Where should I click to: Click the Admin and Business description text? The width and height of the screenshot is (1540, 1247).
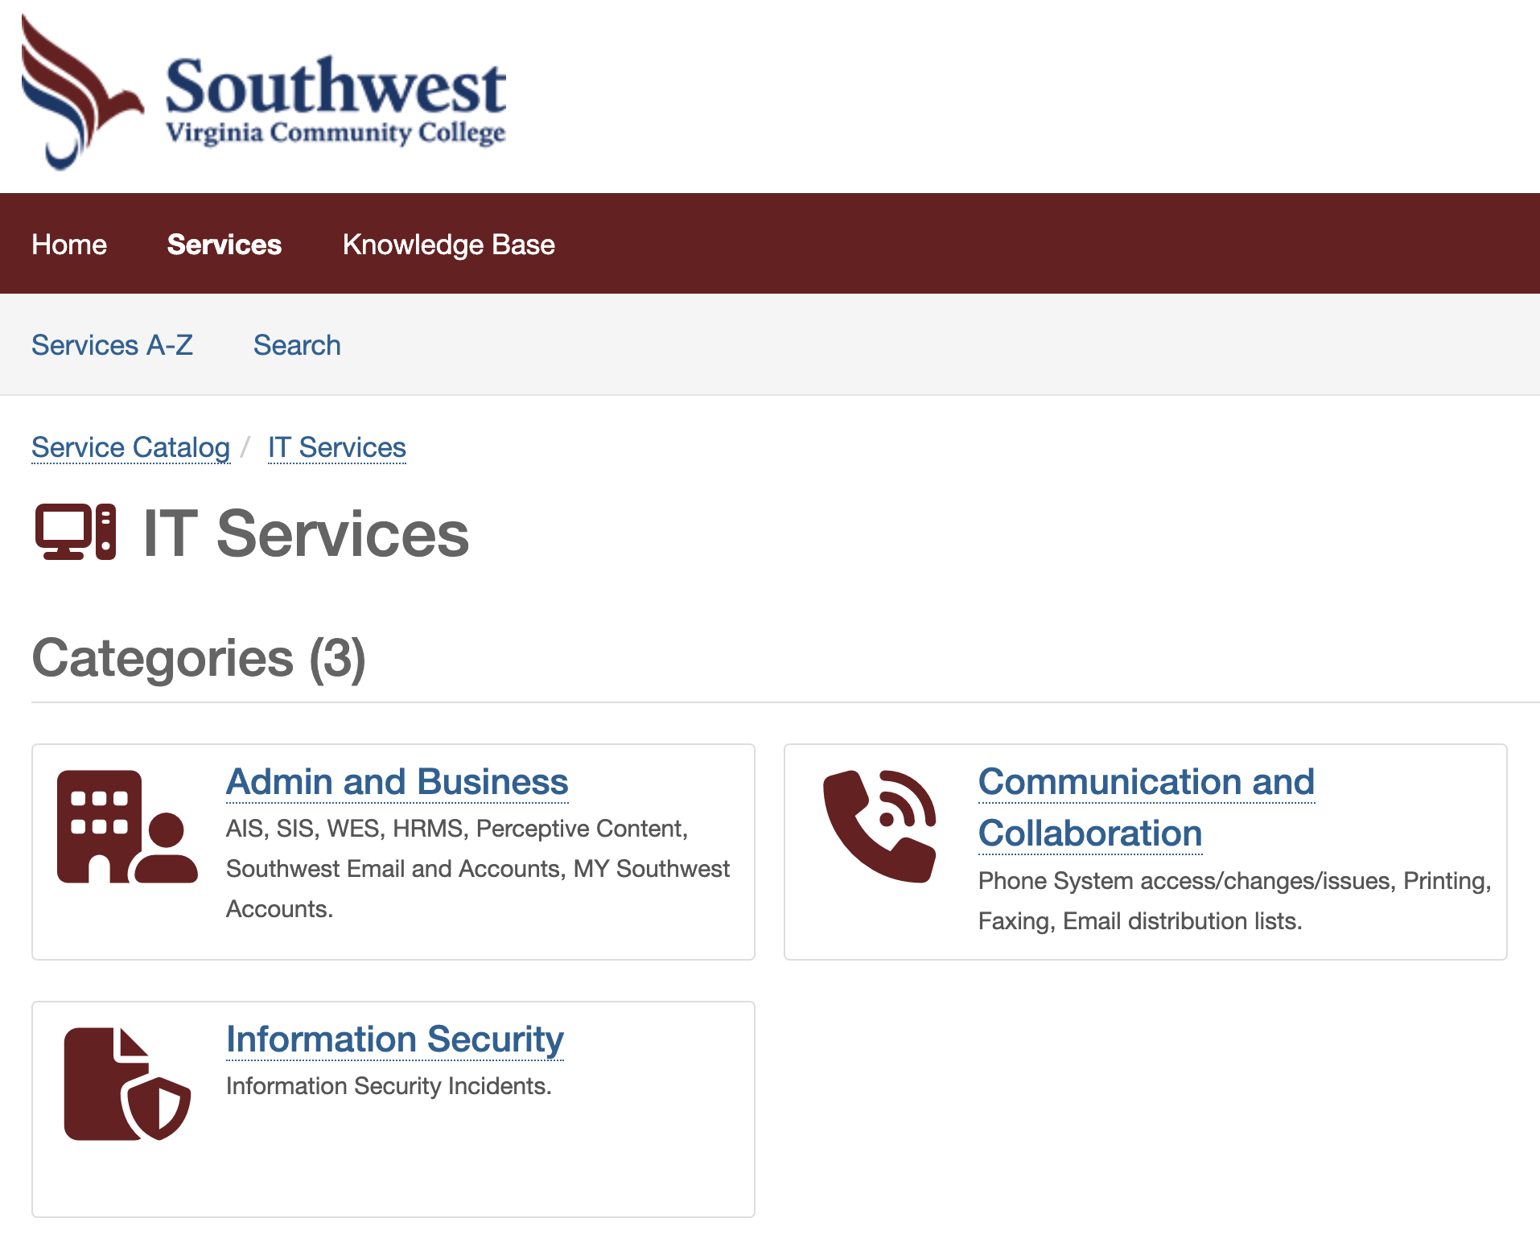pyautogui.click(x=477, y=869)
